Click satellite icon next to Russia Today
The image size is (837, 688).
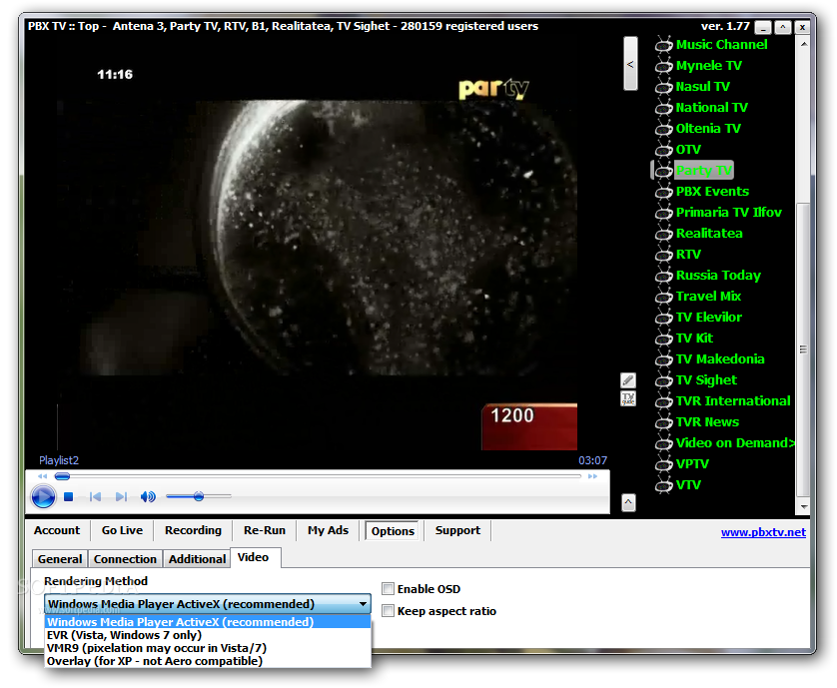pos(663,276)
